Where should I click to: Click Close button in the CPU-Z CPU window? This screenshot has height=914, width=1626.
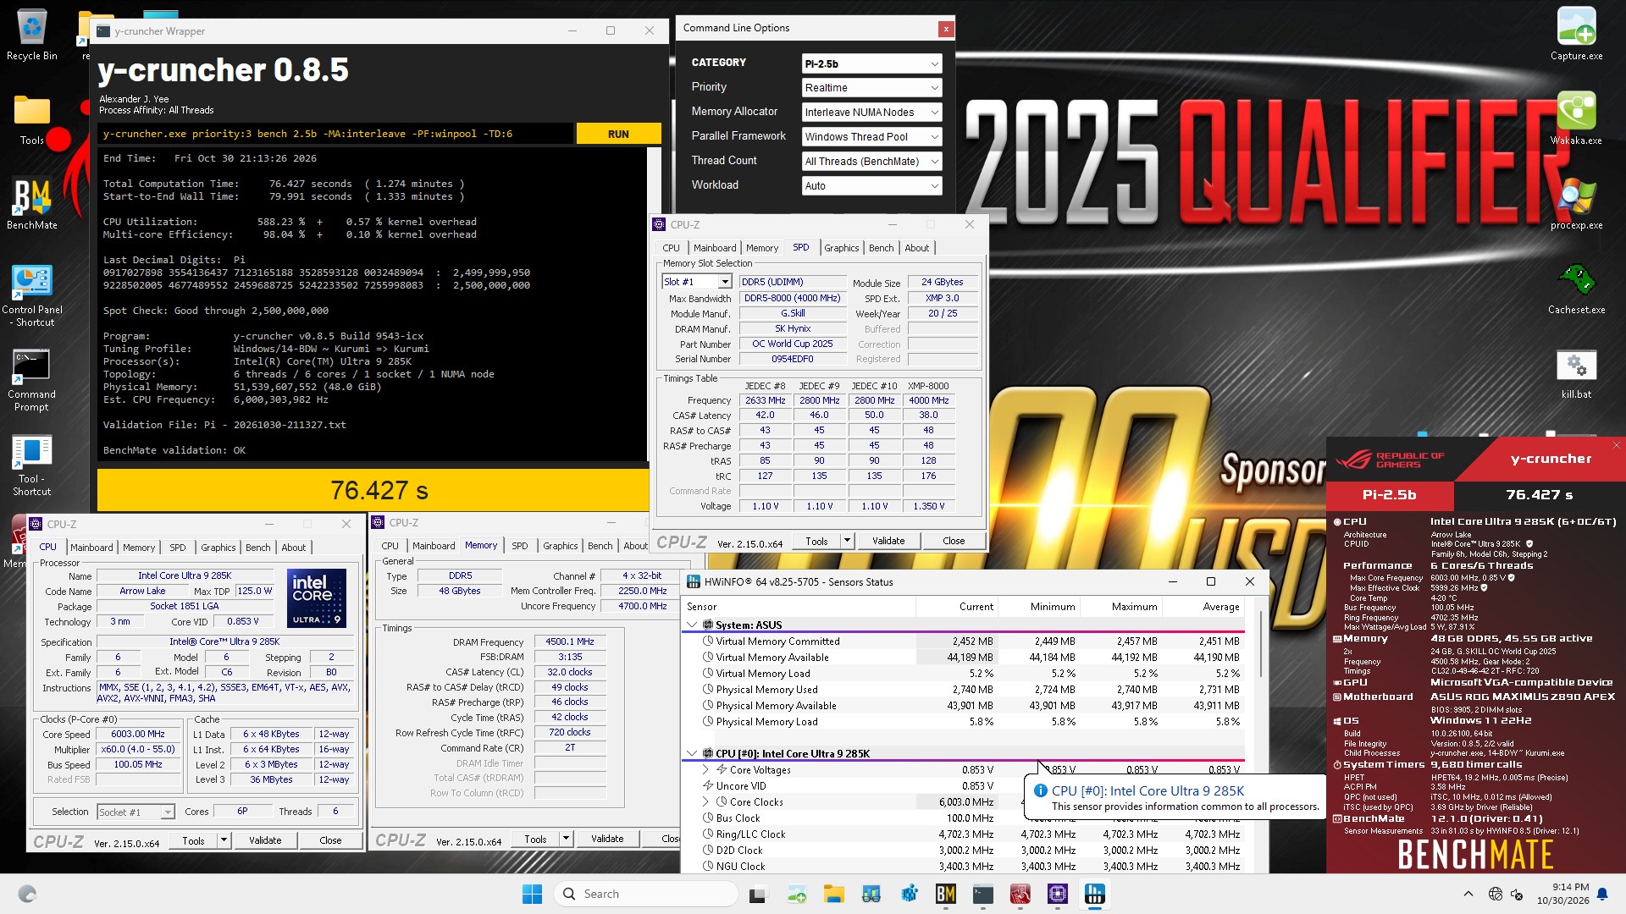[x=330, y=840]
